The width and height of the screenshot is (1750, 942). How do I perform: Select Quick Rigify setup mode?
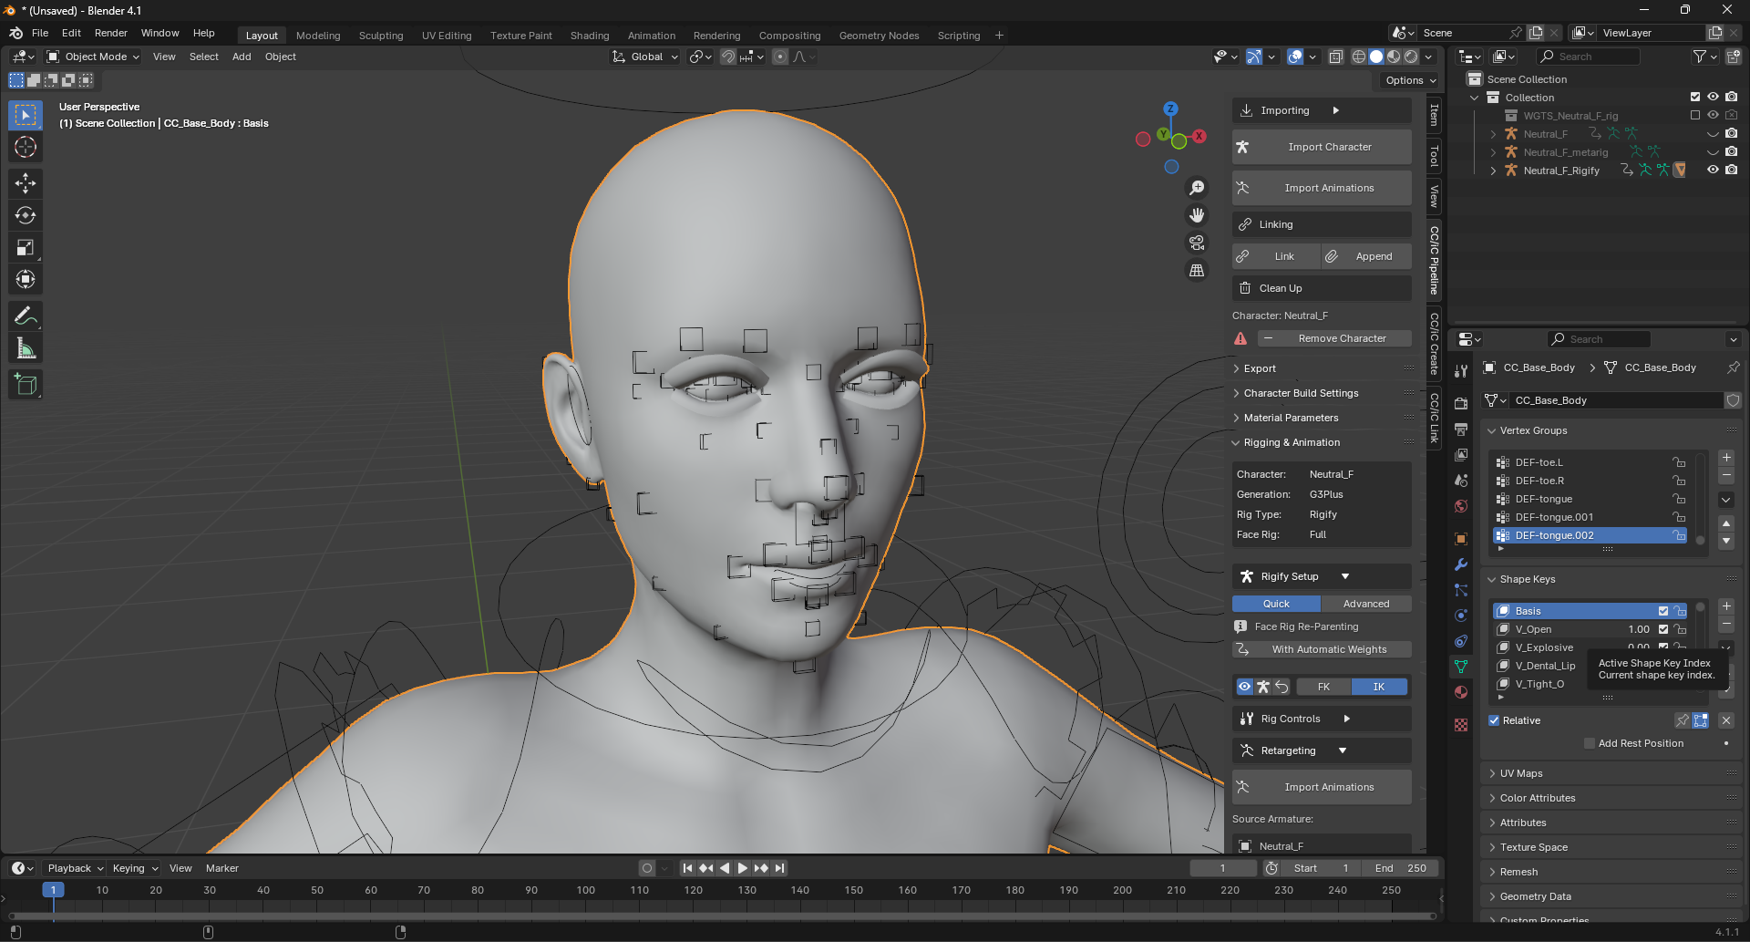coord(1276,604)
